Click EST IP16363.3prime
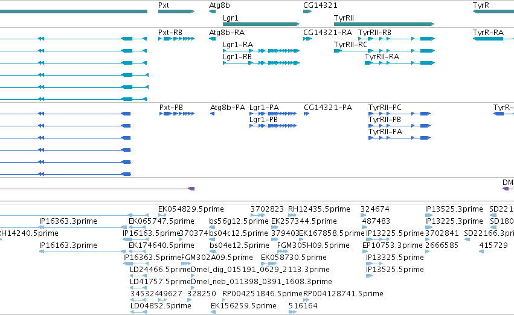The height and width of the screenshot is (315, 514). point(68,221)
